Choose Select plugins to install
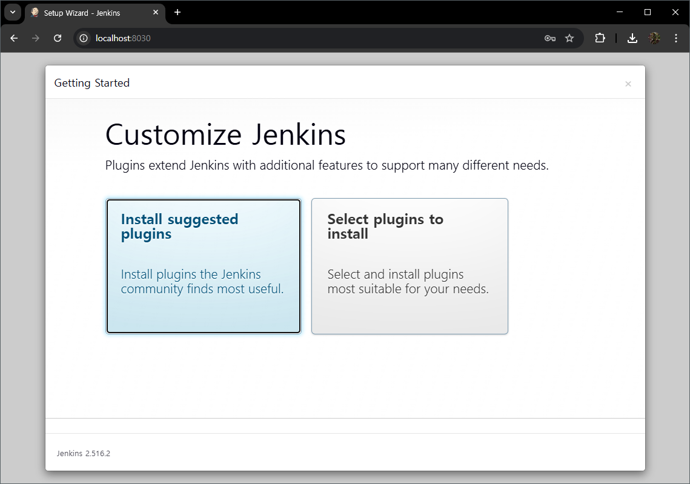This screenshot has width=690, height=484. (410, 266)
